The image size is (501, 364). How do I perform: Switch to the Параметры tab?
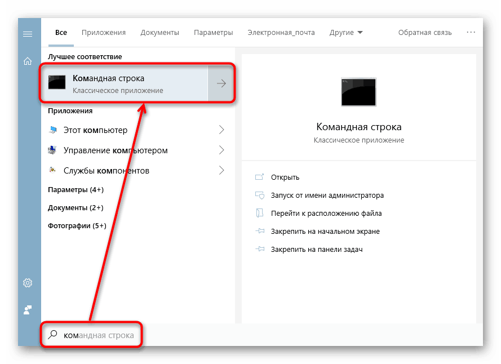(214, 33)
